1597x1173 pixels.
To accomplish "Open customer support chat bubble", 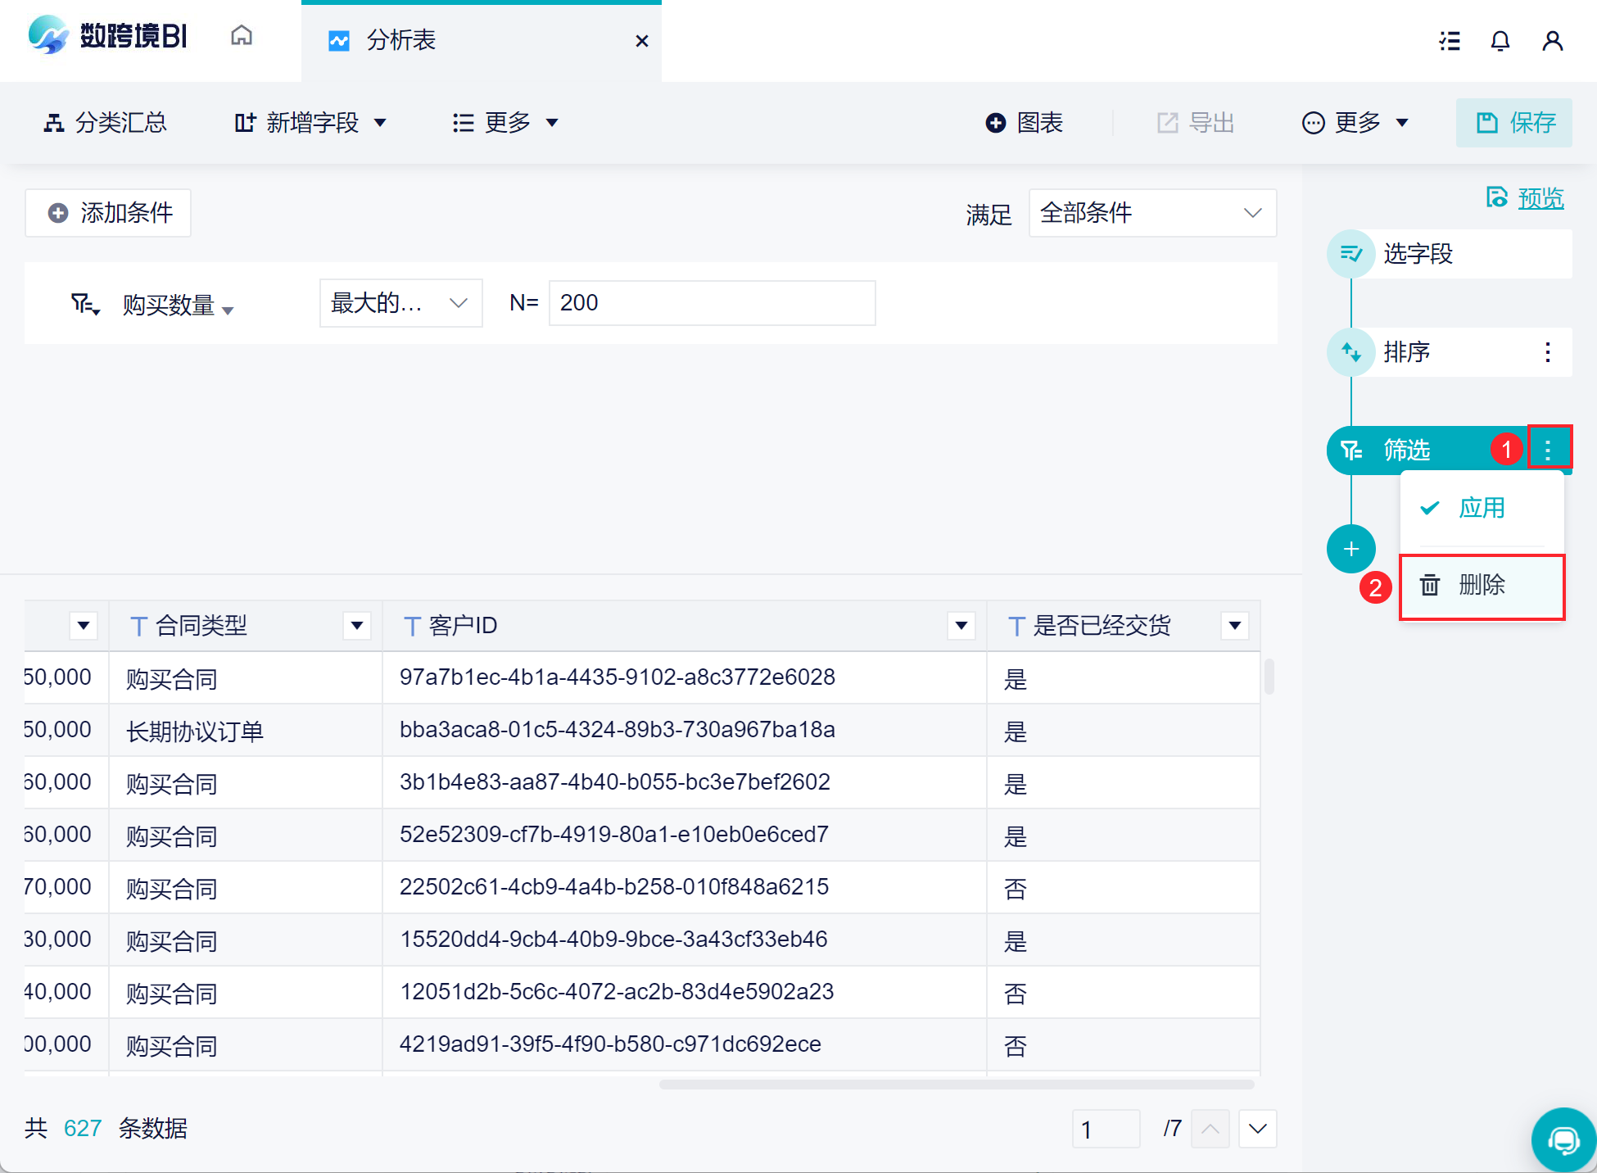I will pos(1563,1139).
